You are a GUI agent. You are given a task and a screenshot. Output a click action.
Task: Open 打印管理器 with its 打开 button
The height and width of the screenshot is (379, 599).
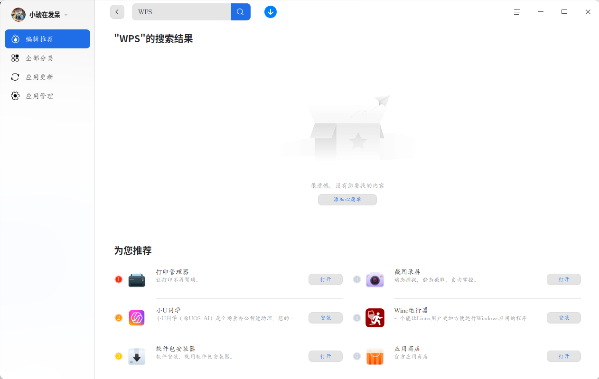point(326,279)
